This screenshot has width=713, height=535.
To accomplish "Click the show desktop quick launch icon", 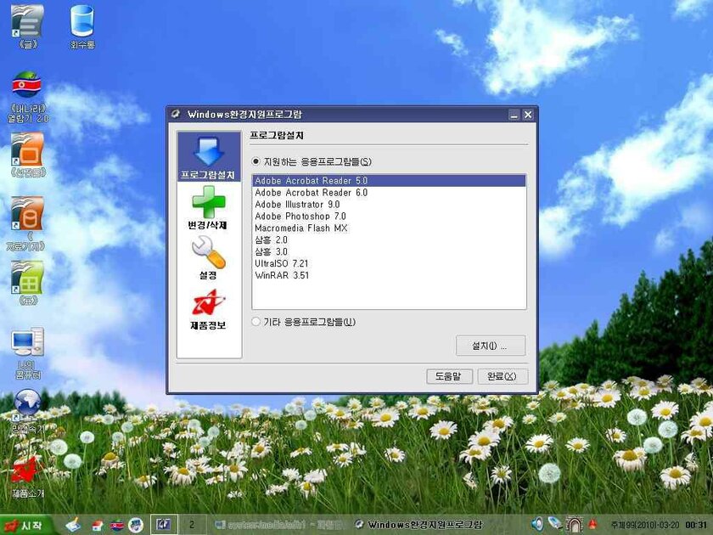I will [73, 525].
